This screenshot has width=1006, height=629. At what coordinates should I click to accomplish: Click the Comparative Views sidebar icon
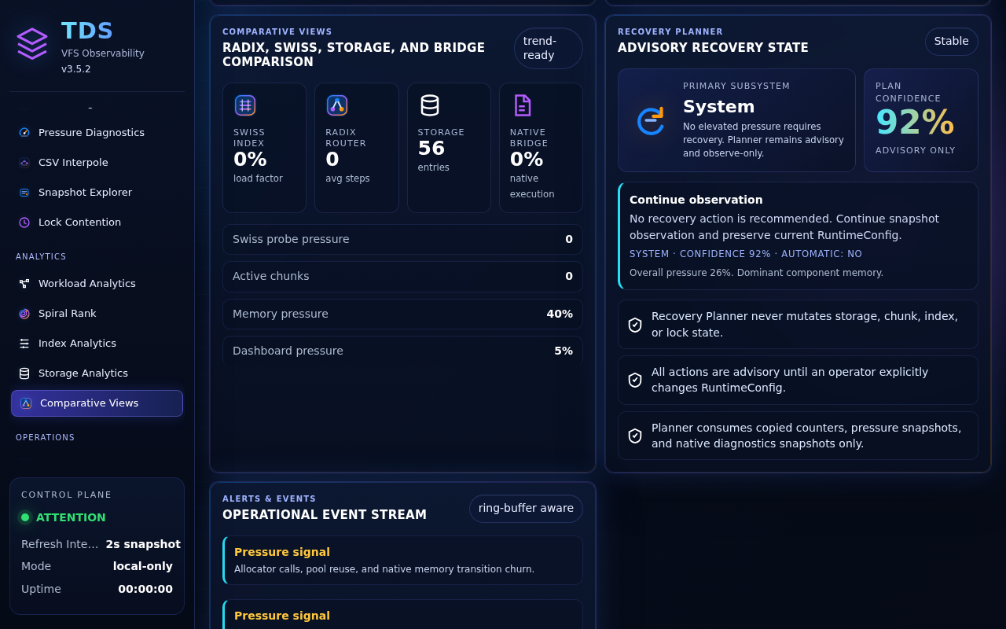[x=26, y=403]
